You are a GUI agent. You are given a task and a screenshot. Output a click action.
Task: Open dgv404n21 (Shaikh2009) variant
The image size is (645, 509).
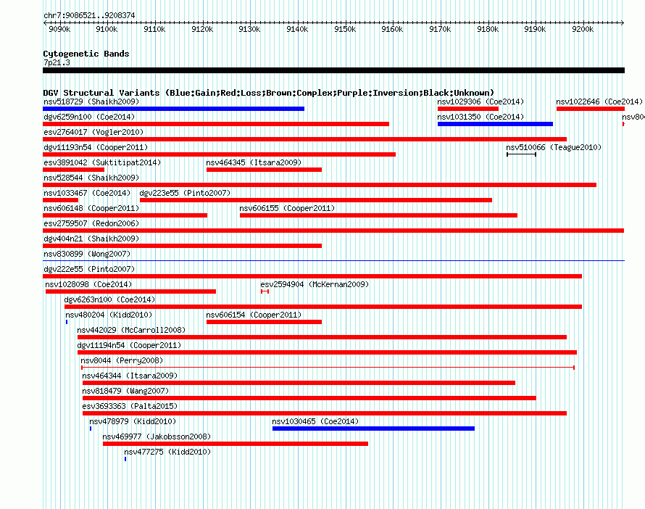coord(91,239)
